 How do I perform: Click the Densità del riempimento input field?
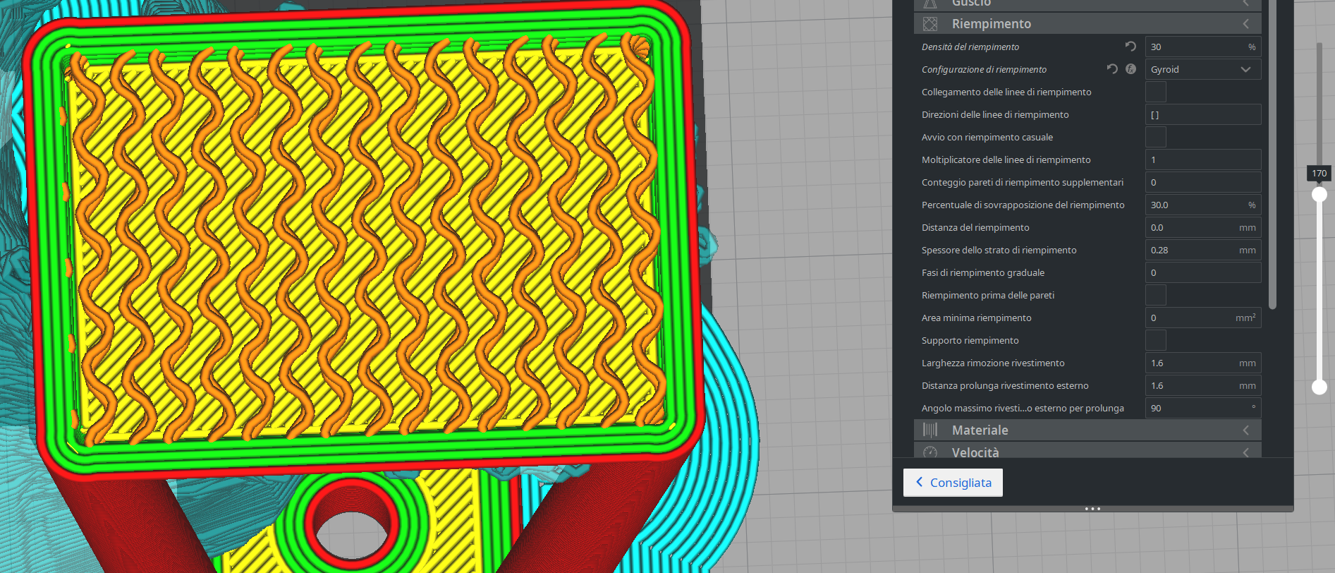1203,47
